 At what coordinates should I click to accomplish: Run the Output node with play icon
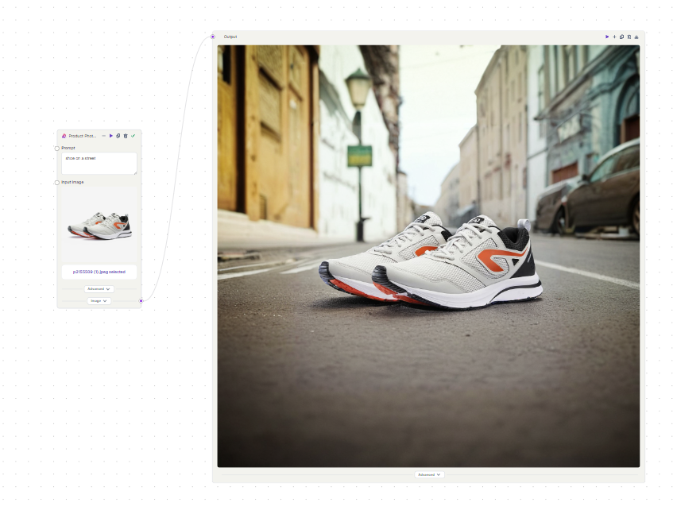point(607,37)
